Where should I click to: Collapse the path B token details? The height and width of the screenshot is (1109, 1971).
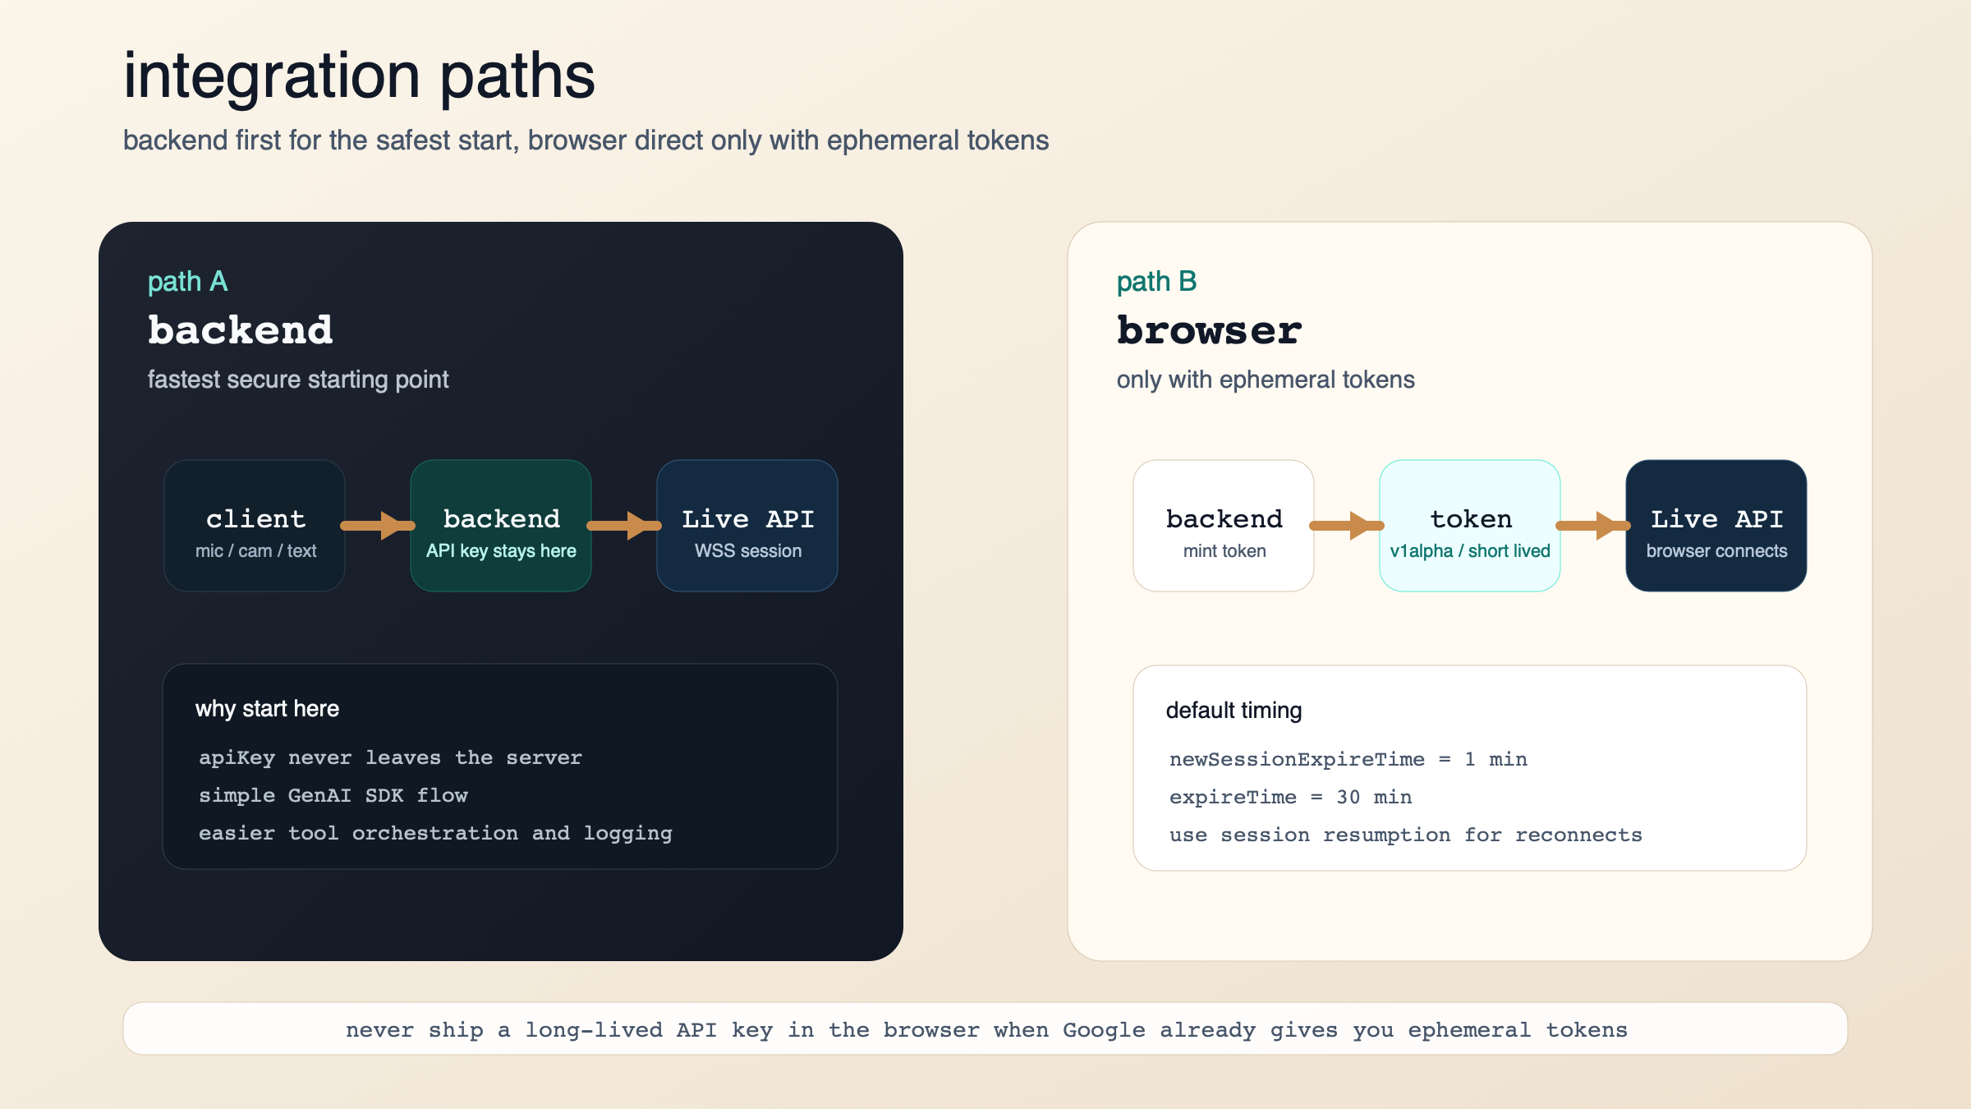(1470, 550)
